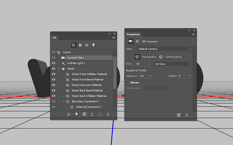Hide Wood Front Bevel Material
This screenshot has height=145, width=233.
[x=53, y=79]
